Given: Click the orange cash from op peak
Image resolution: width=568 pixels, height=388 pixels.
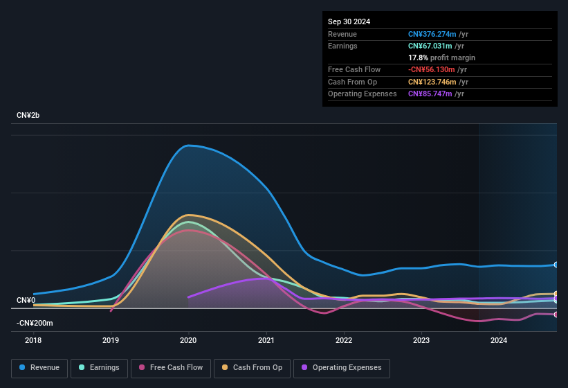Looking at the screenshot, I should (189, 215).
